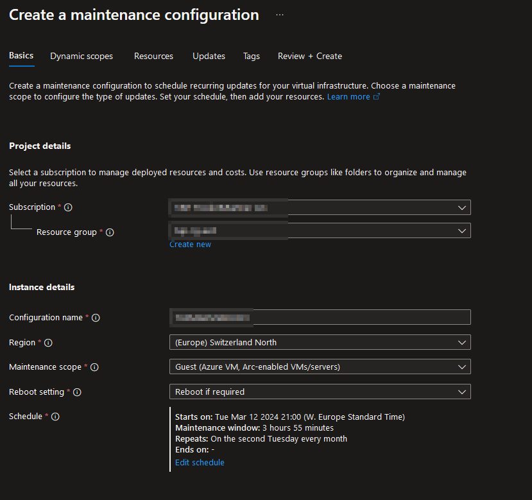Open the Resource group dropdown

pos(320,231)
